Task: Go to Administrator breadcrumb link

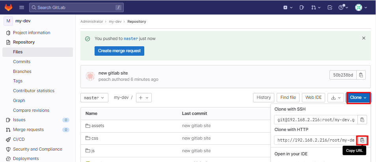Action: point(91,22)
